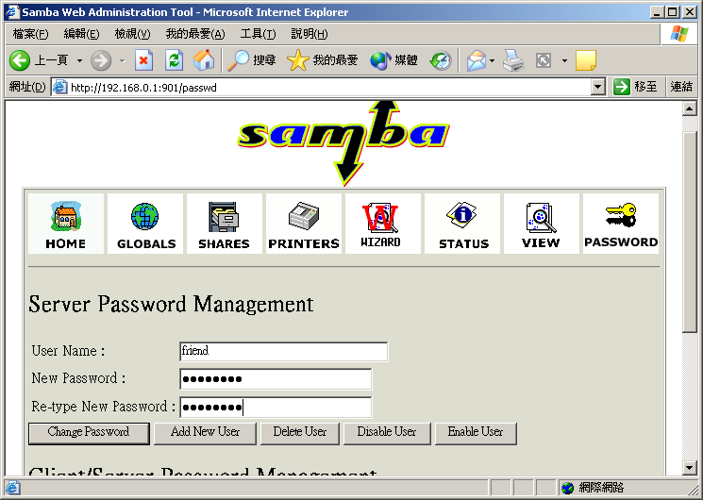Go to the SHARES icon
The width and height of the screenshot is (703, 500).
point(224,225)
